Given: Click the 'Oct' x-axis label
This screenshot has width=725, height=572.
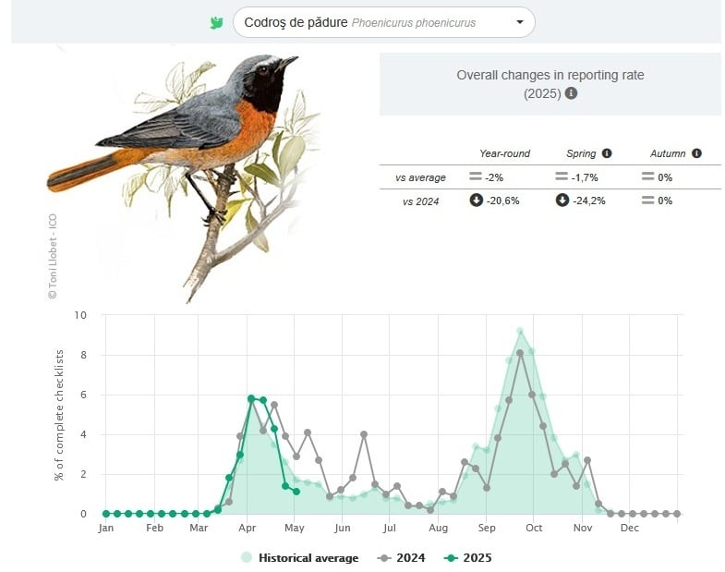Looking at the screenshot, I should coord(534,528).
